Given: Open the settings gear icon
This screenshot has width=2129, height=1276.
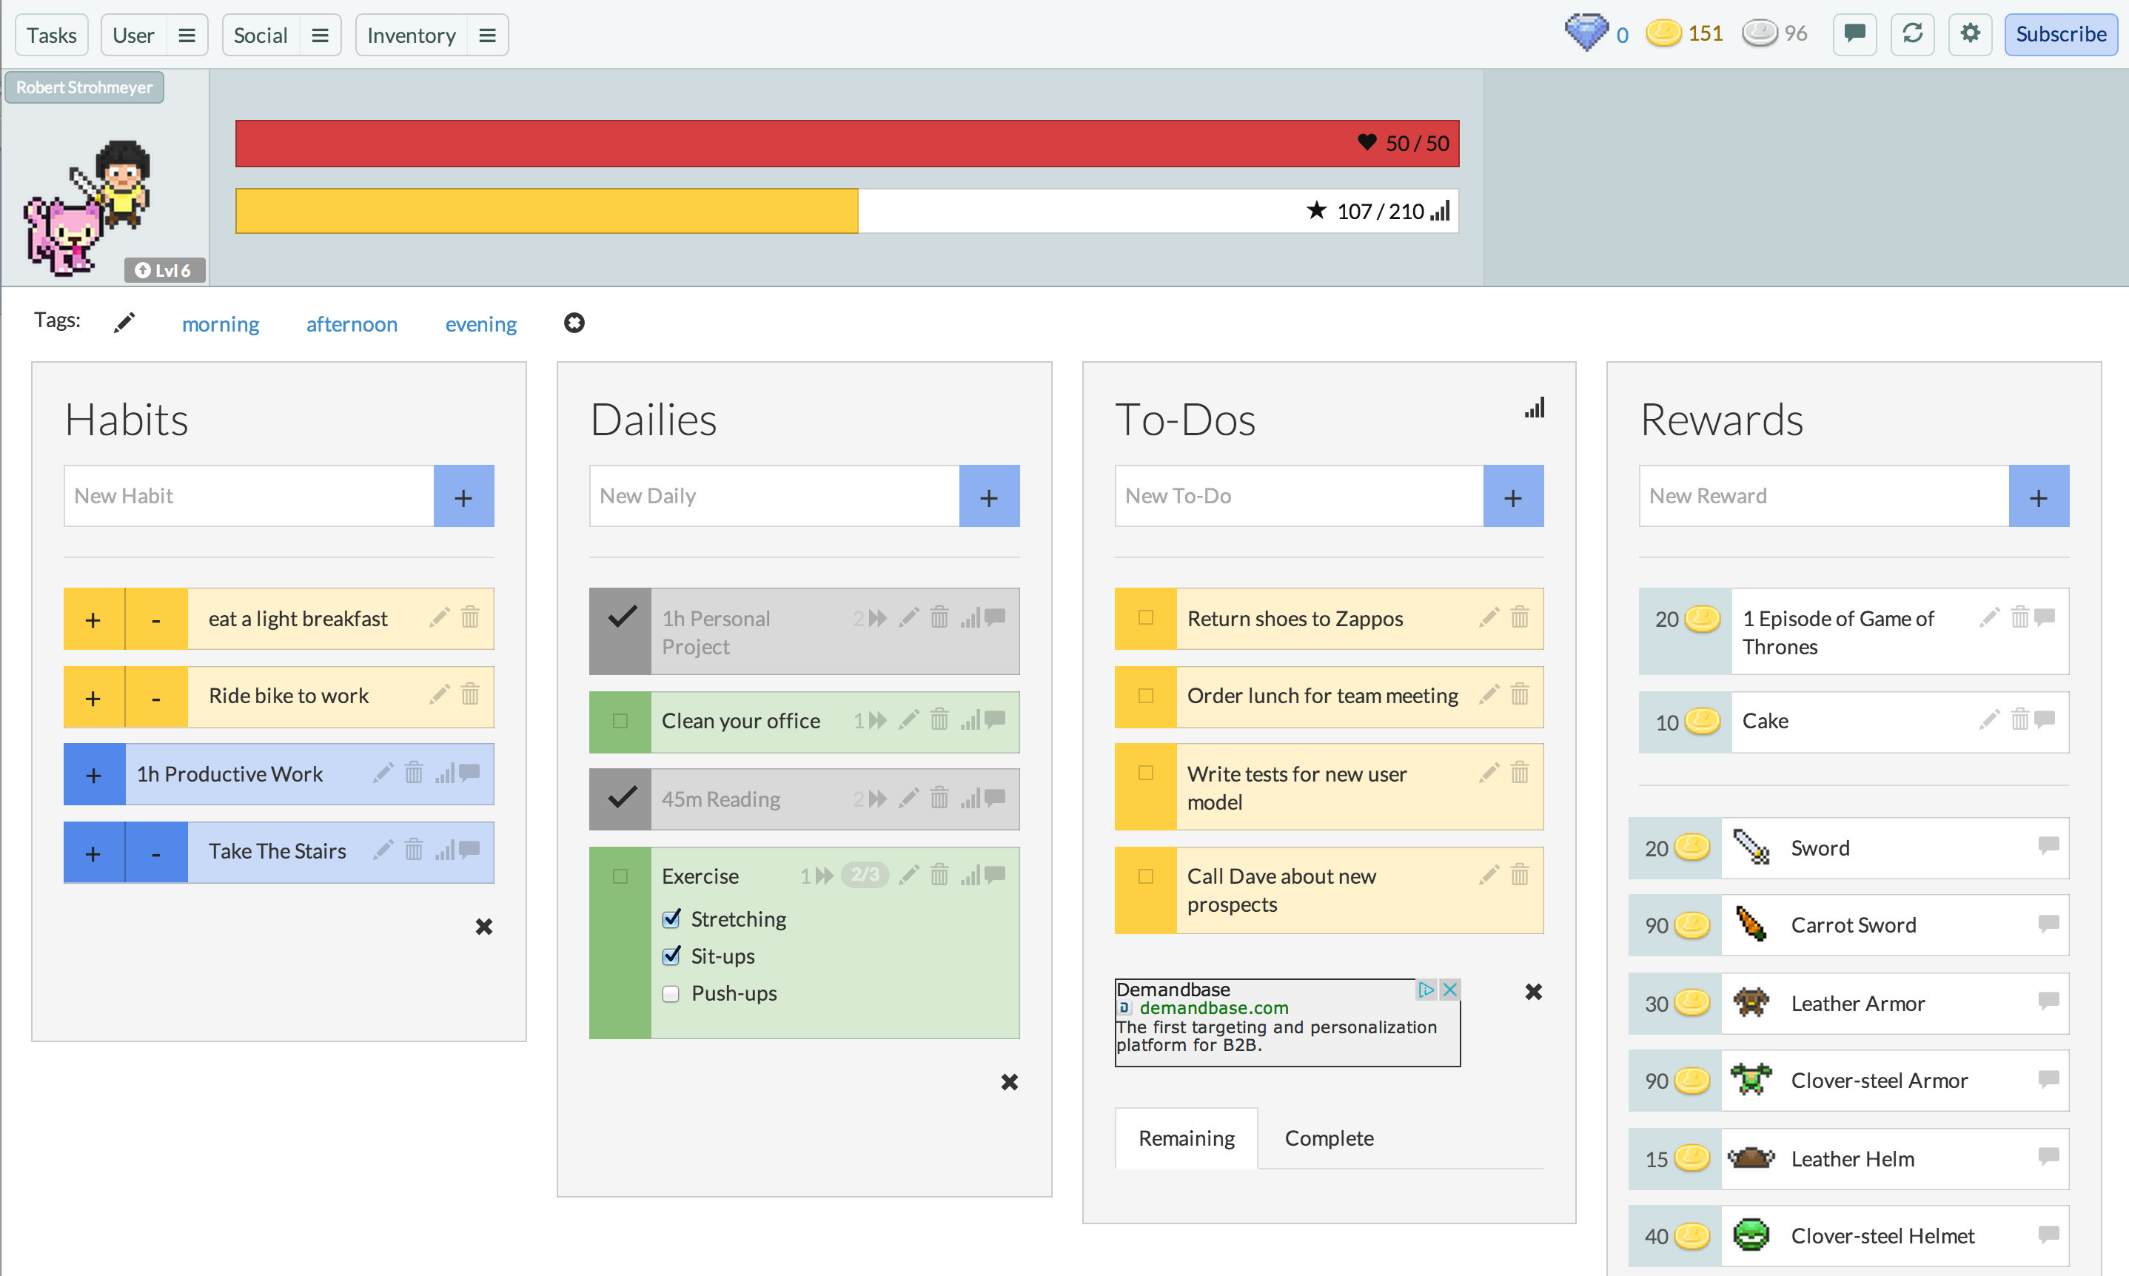Looking at the screenshot, I should [1970, 34].
